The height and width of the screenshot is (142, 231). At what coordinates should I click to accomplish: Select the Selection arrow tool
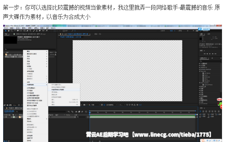(x=6, y=31)
